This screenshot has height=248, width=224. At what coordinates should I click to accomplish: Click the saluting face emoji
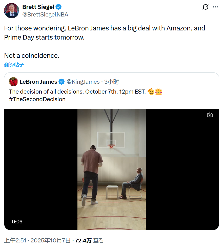[x=151, y=92]
